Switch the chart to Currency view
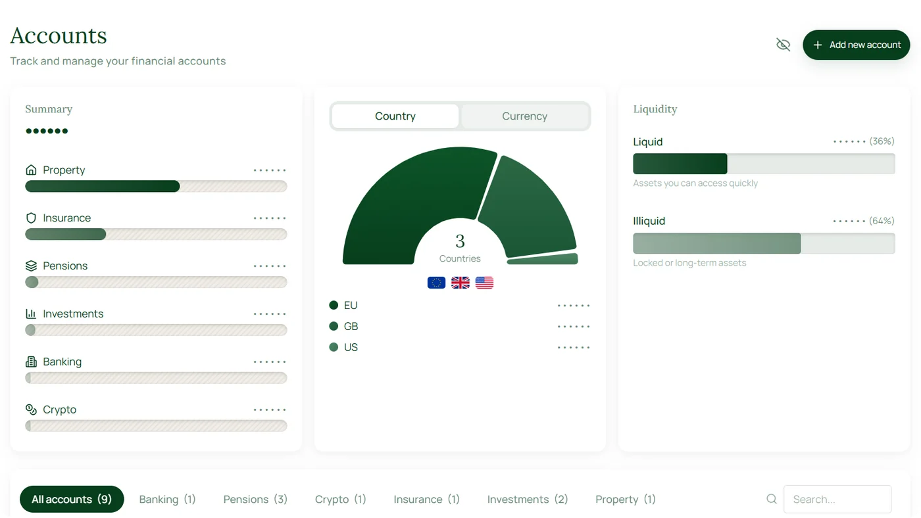 [x=524, y=116]
